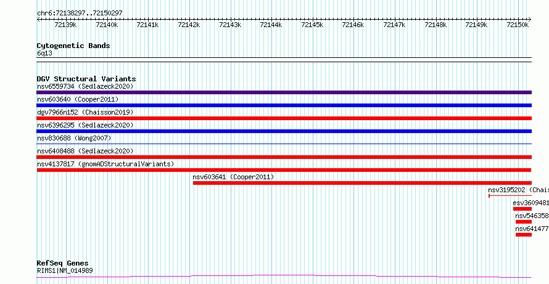
Task: Click the 72145k ruler tick label
Action: coord(312,25)
